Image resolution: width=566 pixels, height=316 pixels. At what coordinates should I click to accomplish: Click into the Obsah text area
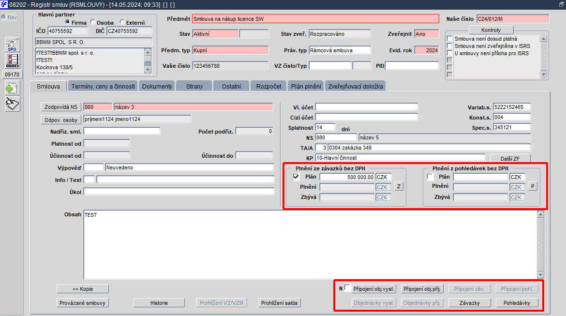click(x=311, y=244)
